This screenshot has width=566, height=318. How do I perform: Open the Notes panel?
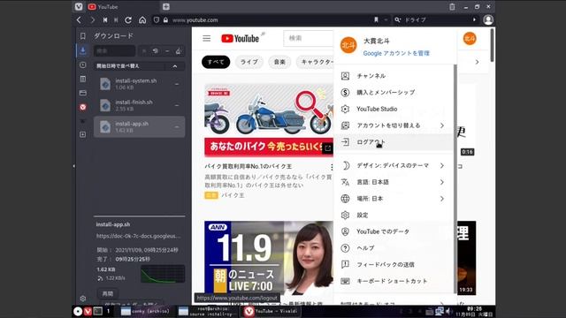[x=82, y=79]
